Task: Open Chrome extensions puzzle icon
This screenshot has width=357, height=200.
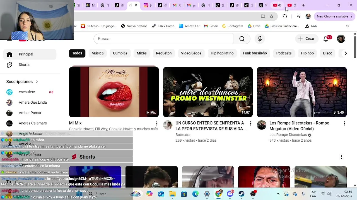Action: tap(285, 16)
